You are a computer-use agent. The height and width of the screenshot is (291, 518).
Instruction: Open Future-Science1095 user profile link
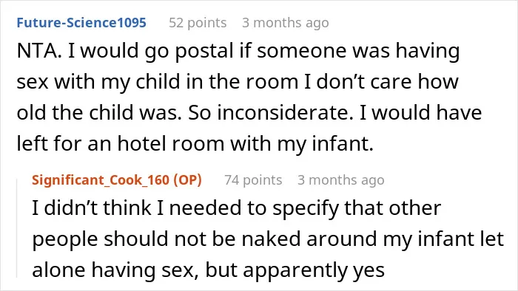[x=81, y=23]
